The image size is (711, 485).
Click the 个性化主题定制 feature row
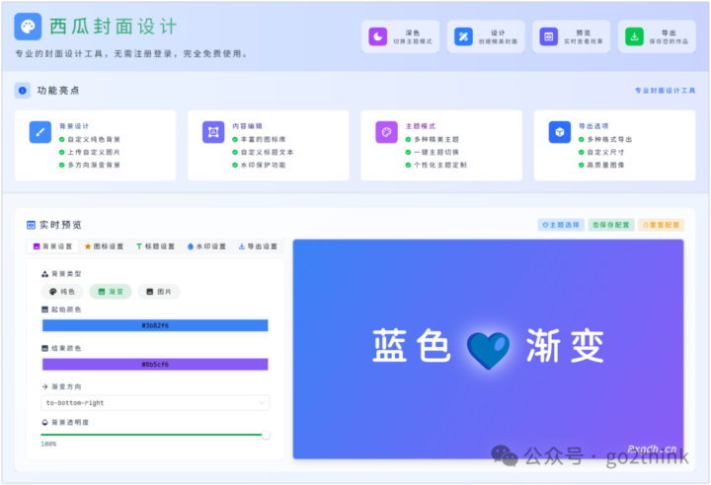click(x=435, y=165)
